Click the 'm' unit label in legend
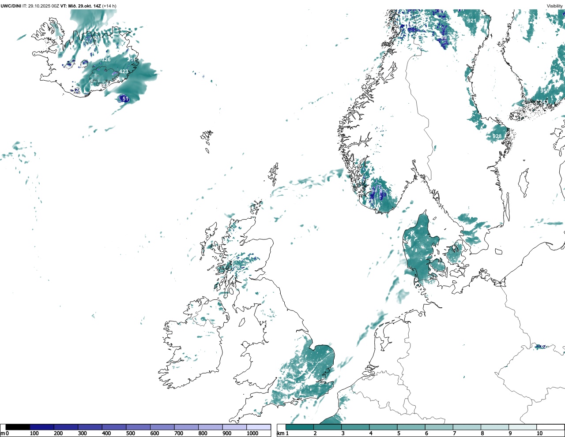565x437 pixels. [3, 433]
